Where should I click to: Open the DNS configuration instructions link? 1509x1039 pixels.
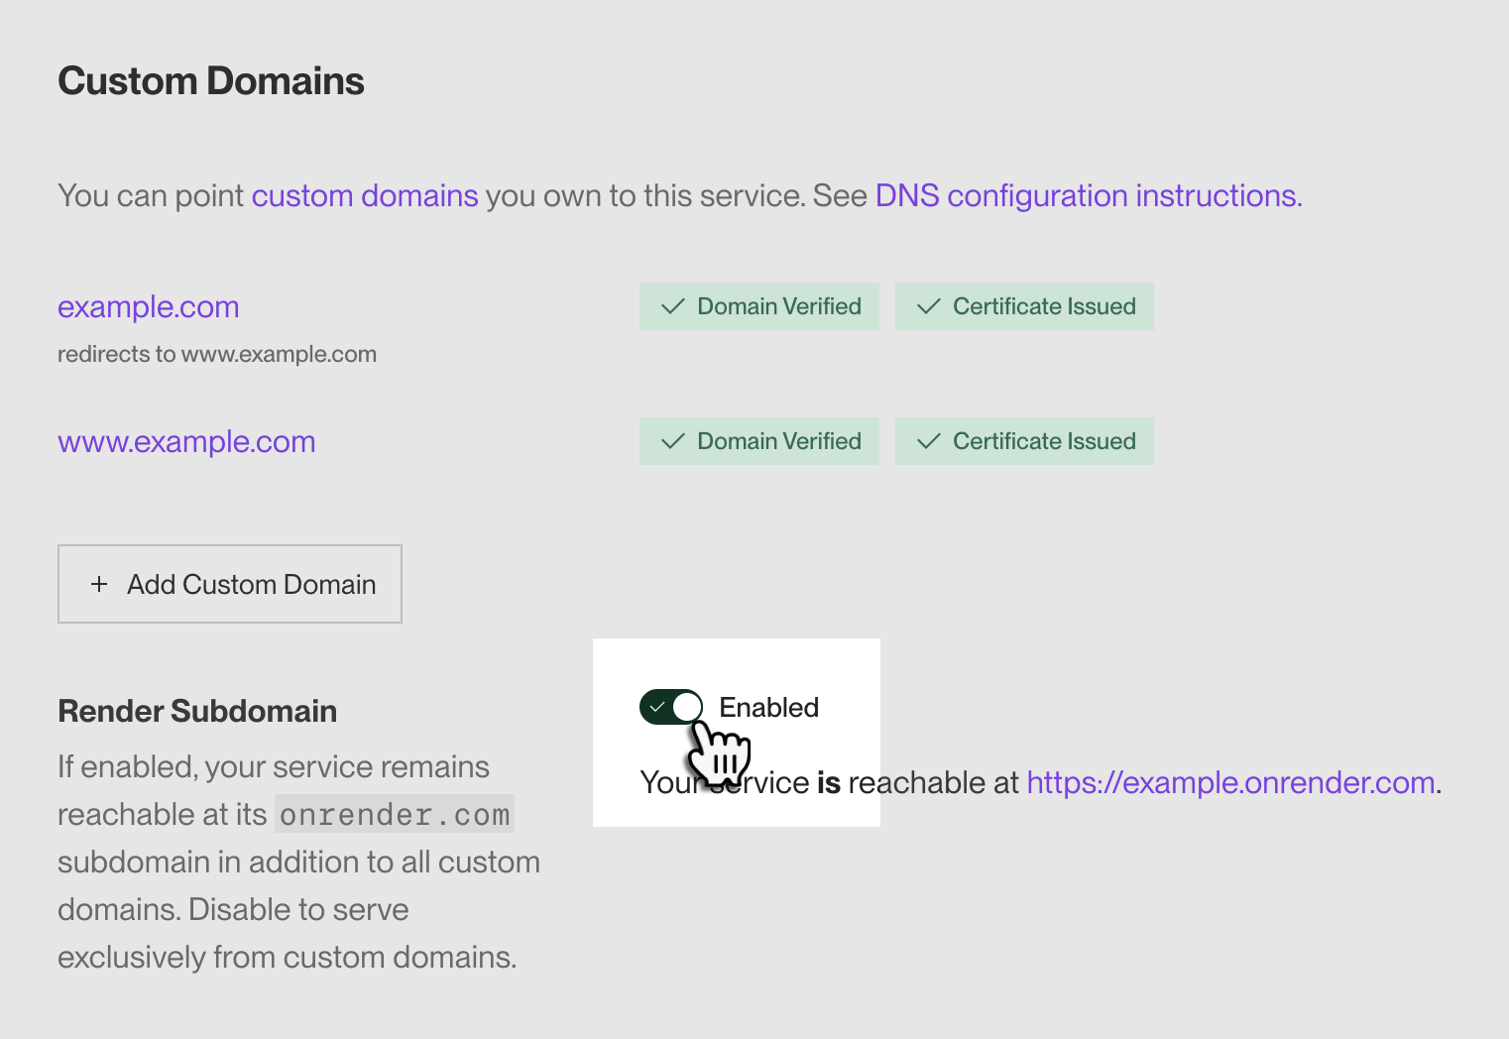1088,195
